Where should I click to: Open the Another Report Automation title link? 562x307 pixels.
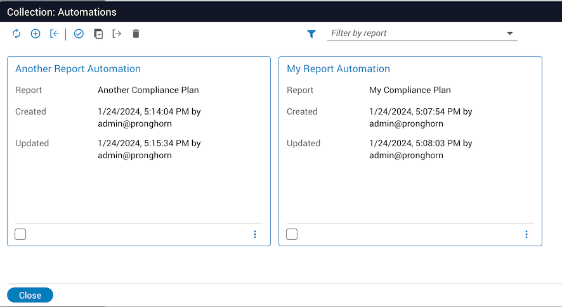[78, 69]
